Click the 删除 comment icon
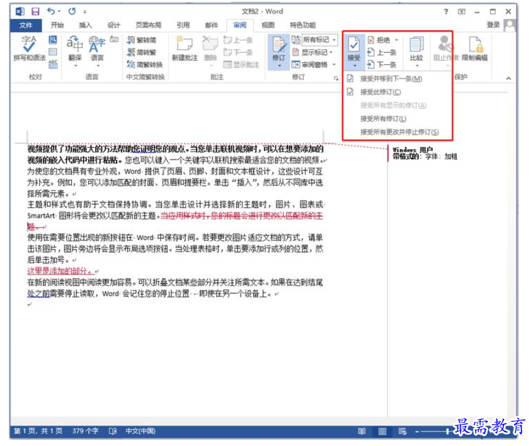Viewport: 531px width, 446px height. coord(210,48)
